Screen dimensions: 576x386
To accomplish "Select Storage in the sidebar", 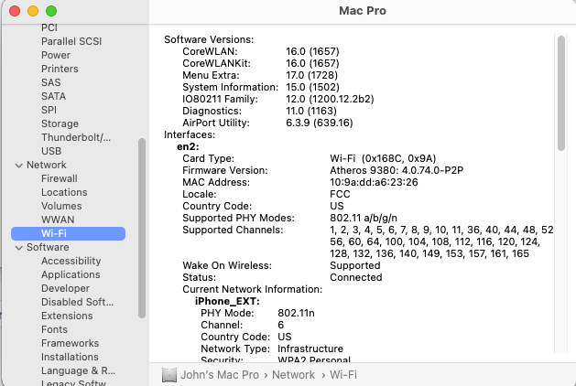I will tap(60, 123).
